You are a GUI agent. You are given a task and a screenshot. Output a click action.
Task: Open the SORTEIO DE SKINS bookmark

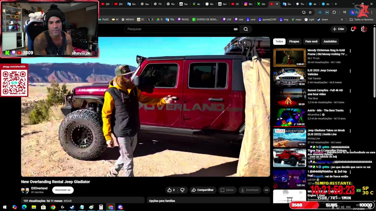(x=205, y=19)
